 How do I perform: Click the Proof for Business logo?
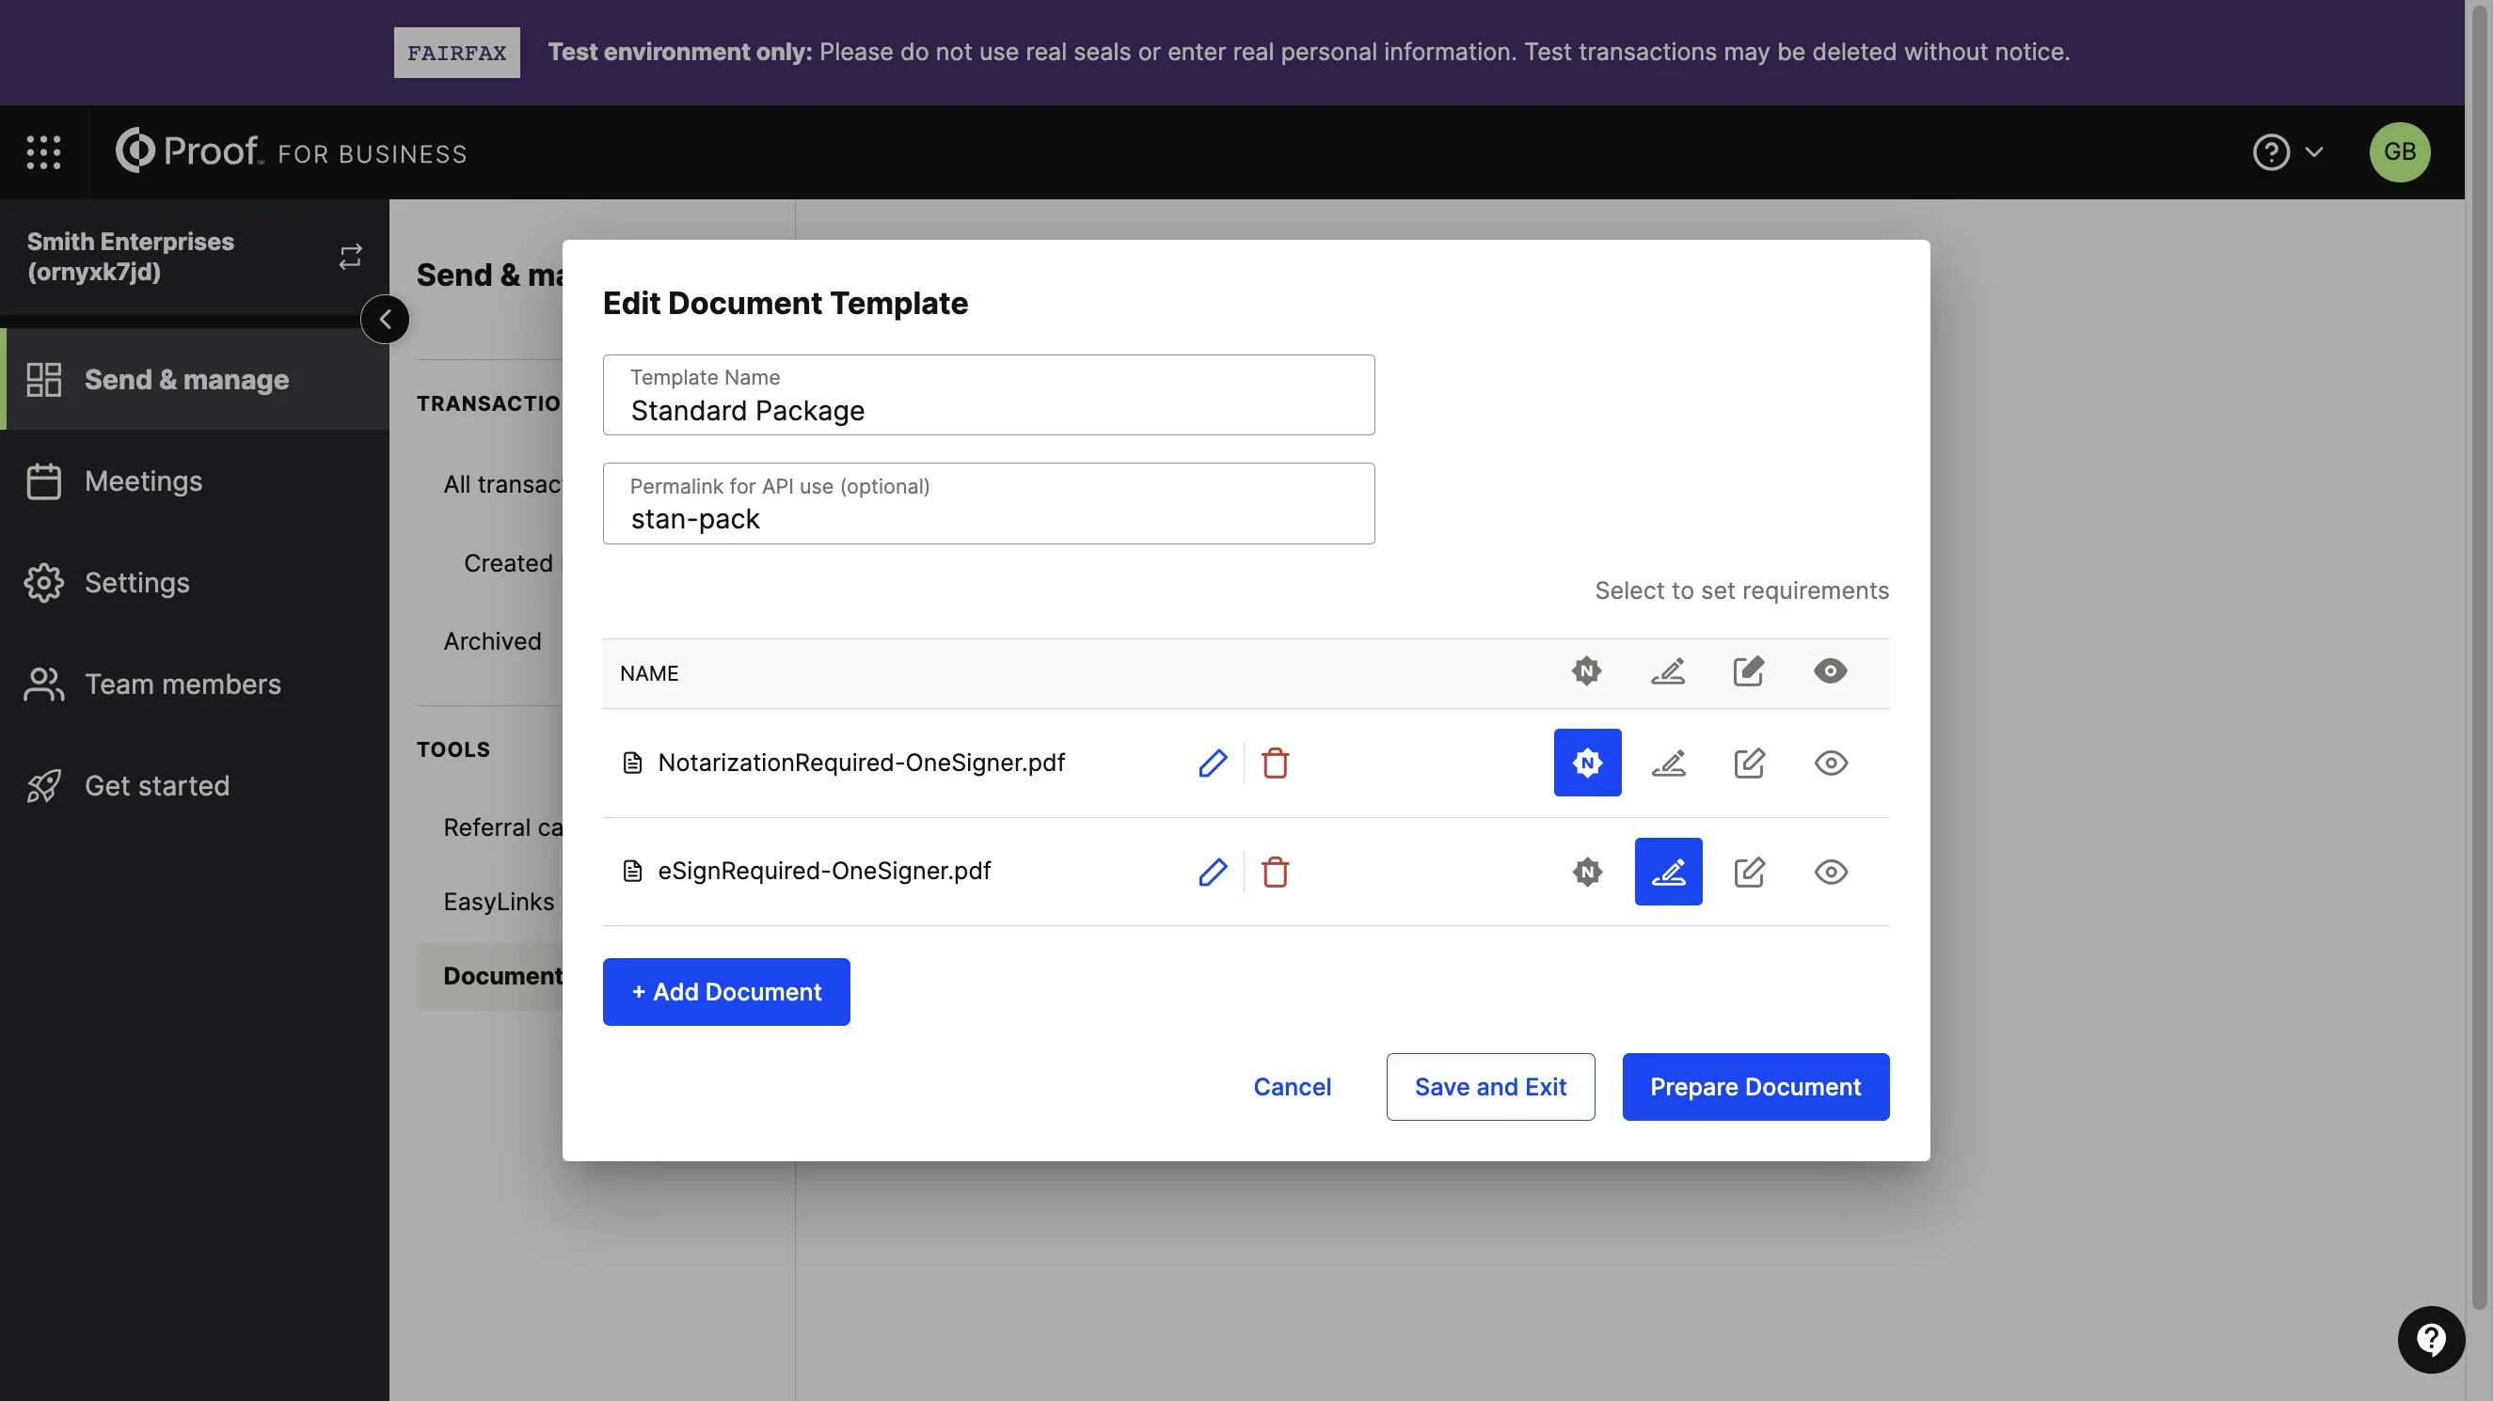[x=291, y=151]
